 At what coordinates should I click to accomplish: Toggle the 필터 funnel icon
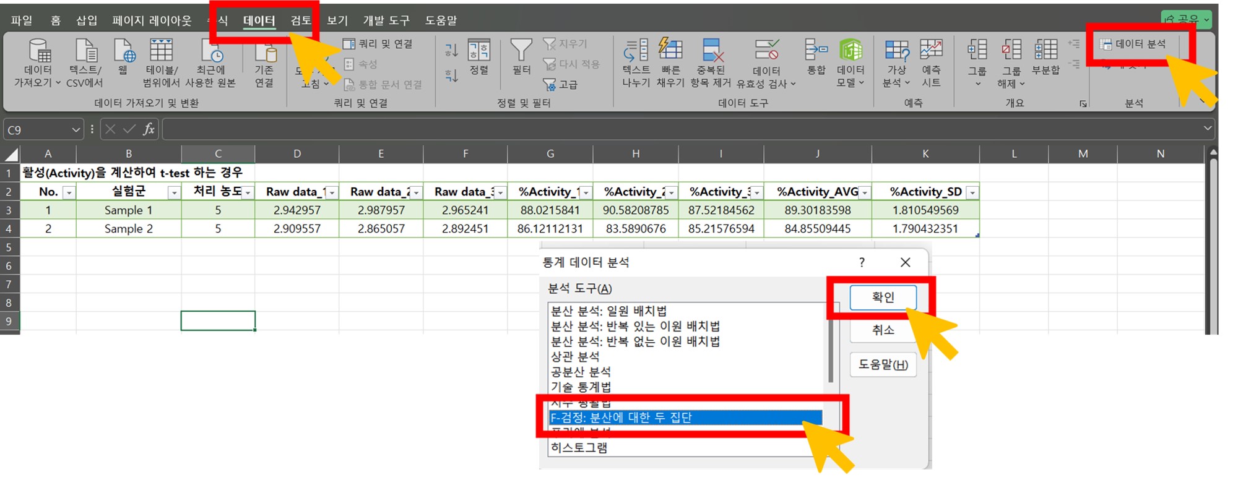pos(521,57)
